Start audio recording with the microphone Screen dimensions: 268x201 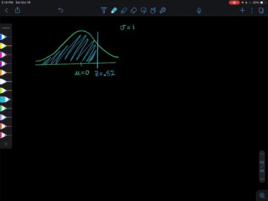point(199,11)
